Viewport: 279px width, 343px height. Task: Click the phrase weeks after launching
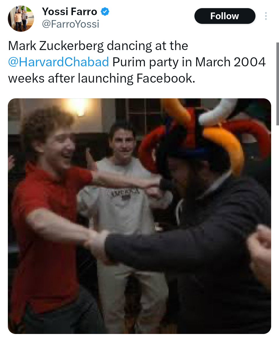tap(71, 79)
